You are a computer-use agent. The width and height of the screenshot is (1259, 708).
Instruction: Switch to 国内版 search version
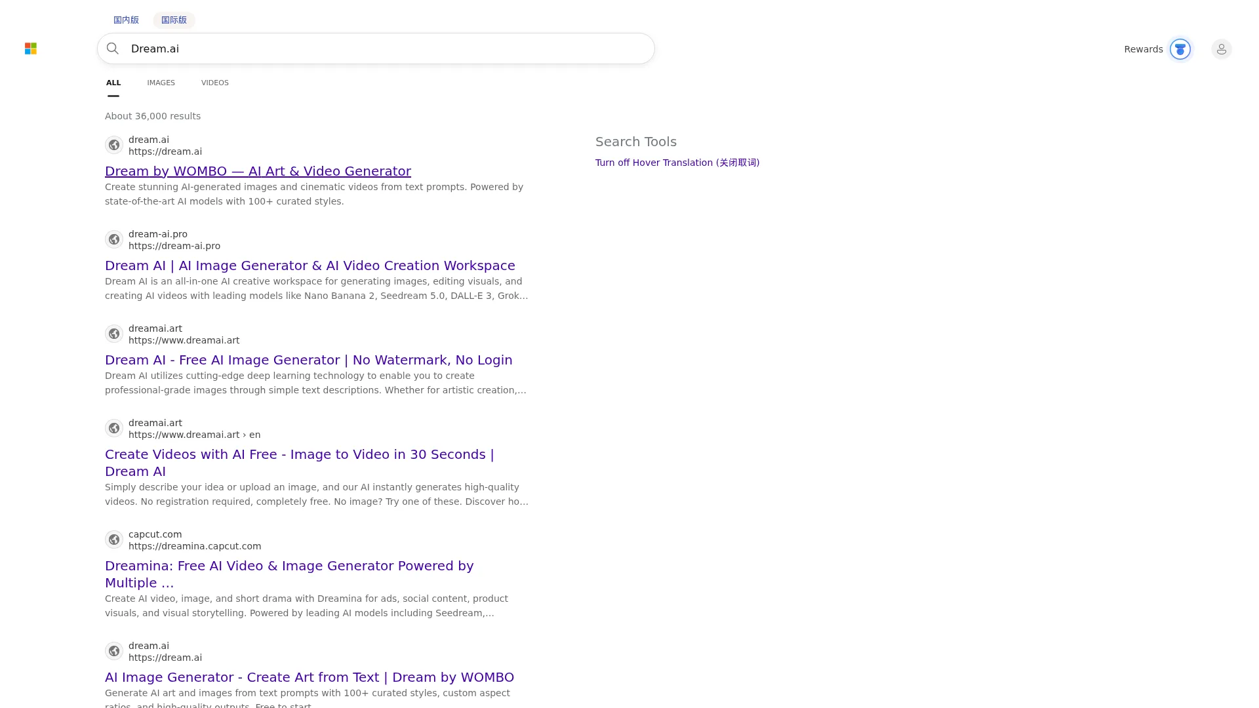pos(126,20)
